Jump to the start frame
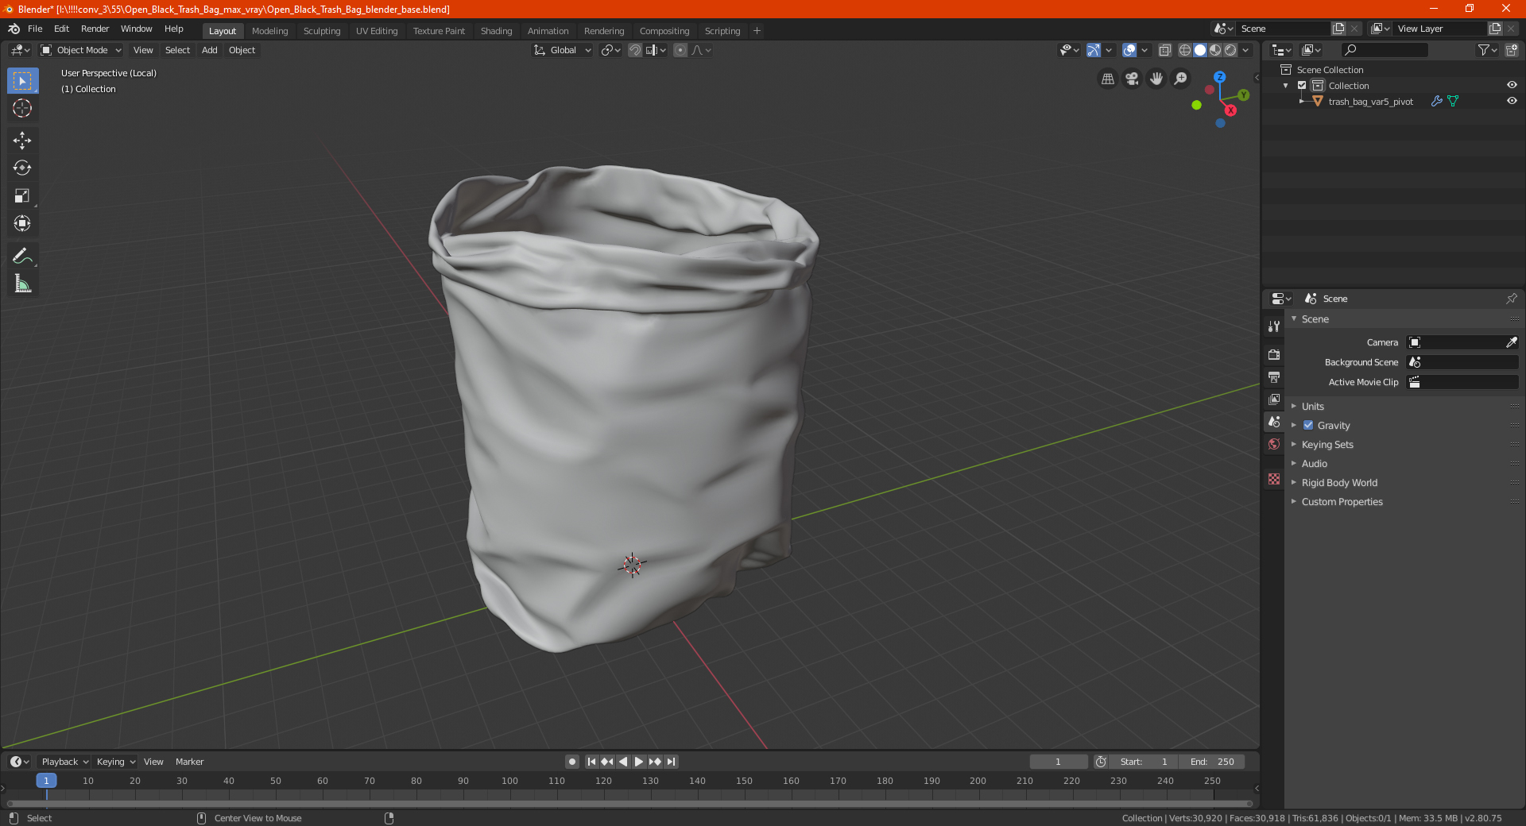 tap(591, 762)
